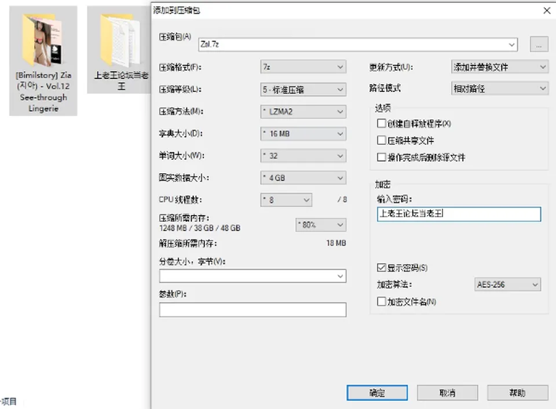Click the 取消 button
Image resolution: width=556 pixels, height=409 pixels.
click(x=447, y=393)
